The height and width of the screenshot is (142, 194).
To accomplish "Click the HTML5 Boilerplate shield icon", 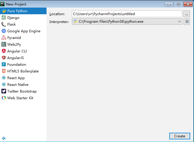I will pyautogui.click(x=4, y=71).
